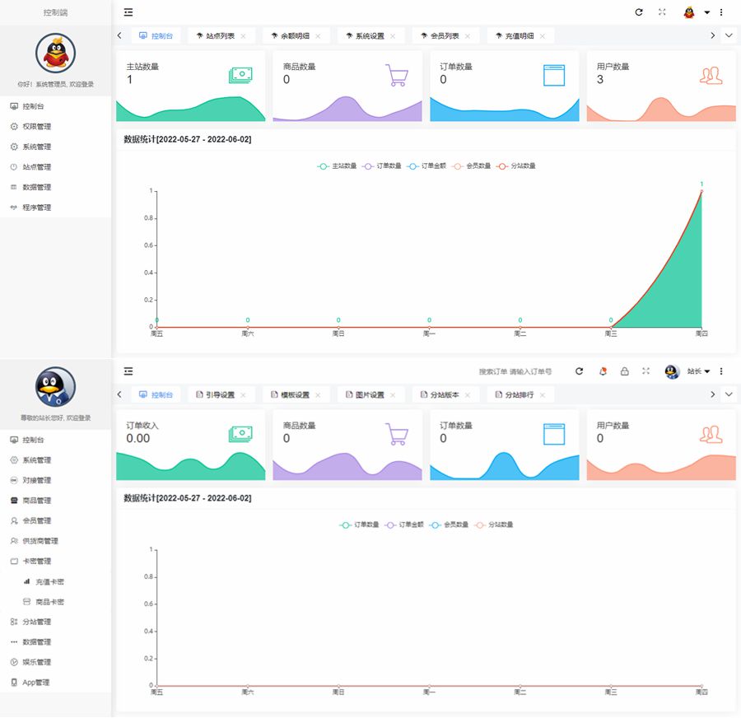741x718 pixels.
Task: Open 充值卡密 under 卡密管理
Action: coord(49,582)
